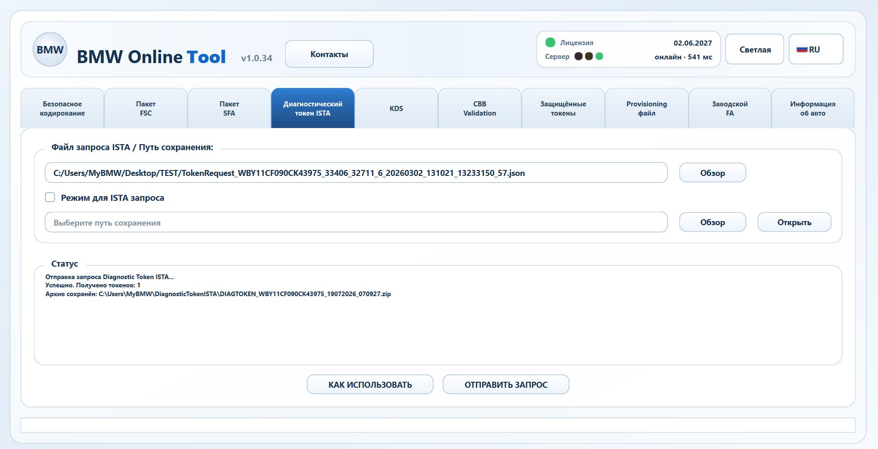
Task: Click the Сервер label
Action: point(557,57)
